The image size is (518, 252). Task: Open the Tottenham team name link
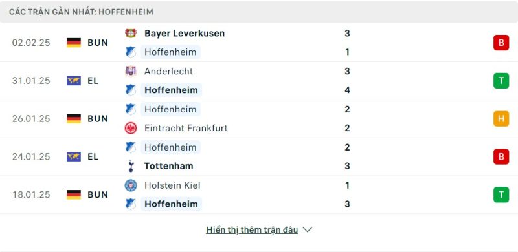[168, 166]
